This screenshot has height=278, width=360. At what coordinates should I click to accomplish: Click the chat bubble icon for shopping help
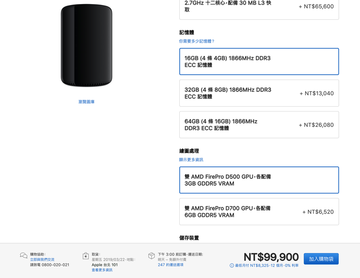pos(23,256)
